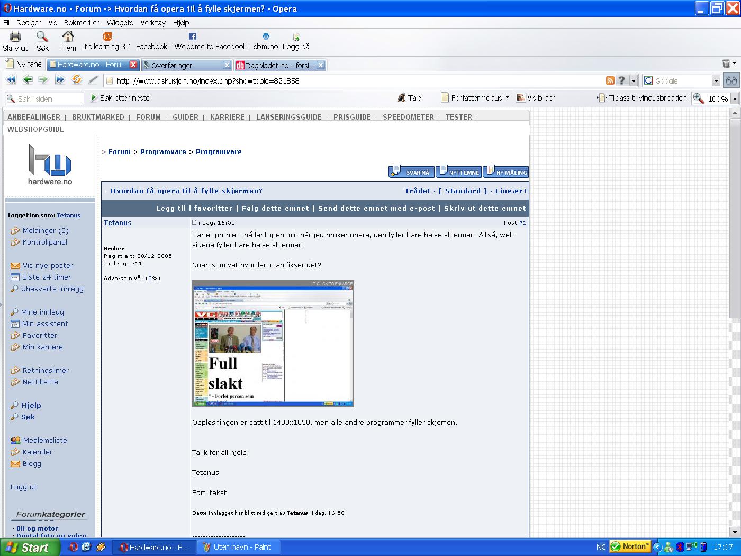Viewport: 741px width, 556px height.
Task: Click the fast forward navigation arrow
Action: (x=60, y=80)
